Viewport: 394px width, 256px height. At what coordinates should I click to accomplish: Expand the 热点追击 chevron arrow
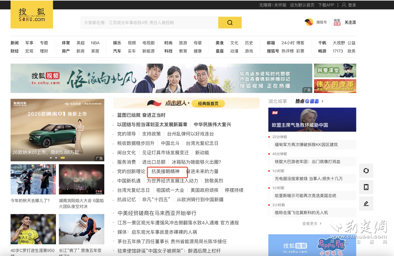(322, 101)
